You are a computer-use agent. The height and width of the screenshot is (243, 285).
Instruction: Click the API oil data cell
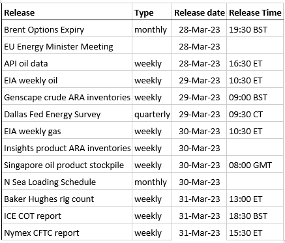point(67,63)
